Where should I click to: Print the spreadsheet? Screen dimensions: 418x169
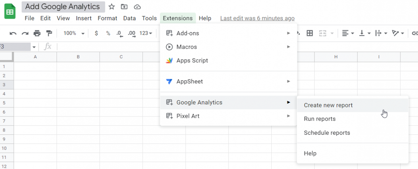(x=37, y=33)
